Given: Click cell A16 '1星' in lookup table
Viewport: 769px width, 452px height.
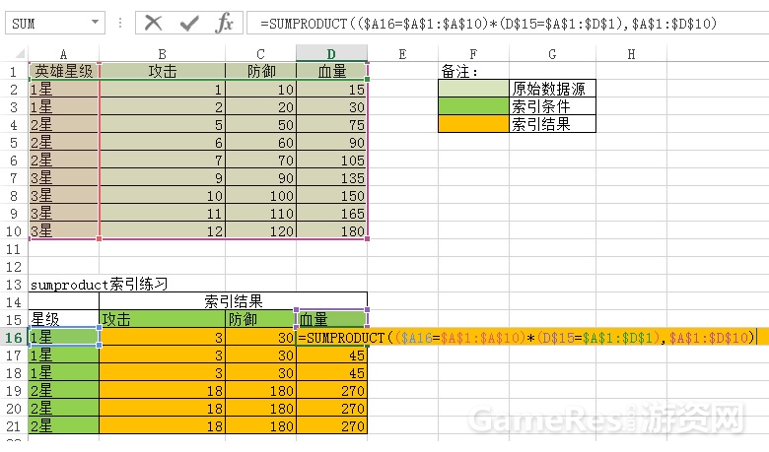Looking at the screenshot, I should 64,337.
